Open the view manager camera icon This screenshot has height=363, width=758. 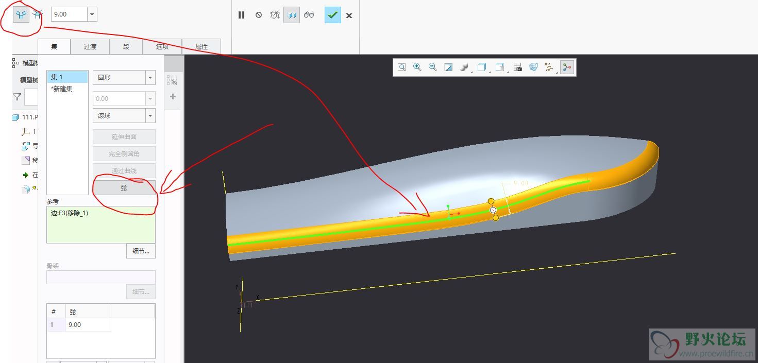coord(518,67)
